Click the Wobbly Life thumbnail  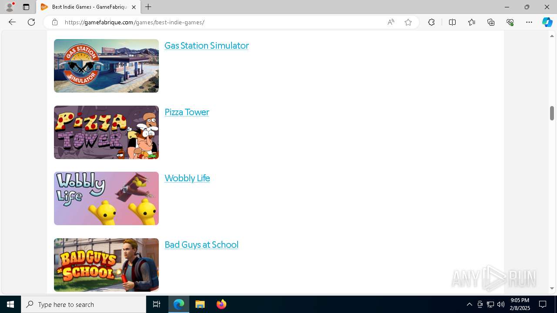coord(106,198)
